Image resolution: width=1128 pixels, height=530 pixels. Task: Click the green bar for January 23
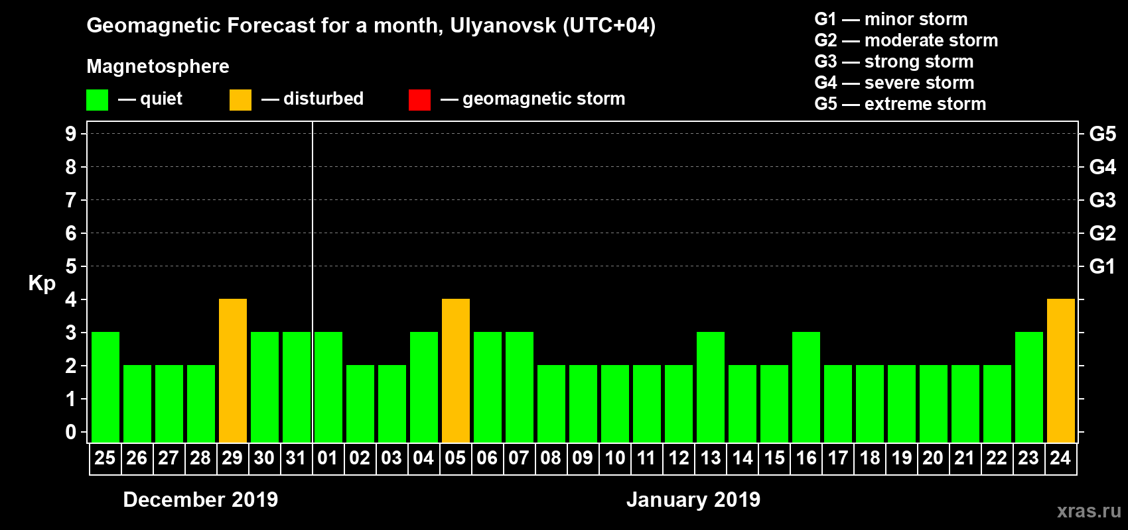[1029, 387]
